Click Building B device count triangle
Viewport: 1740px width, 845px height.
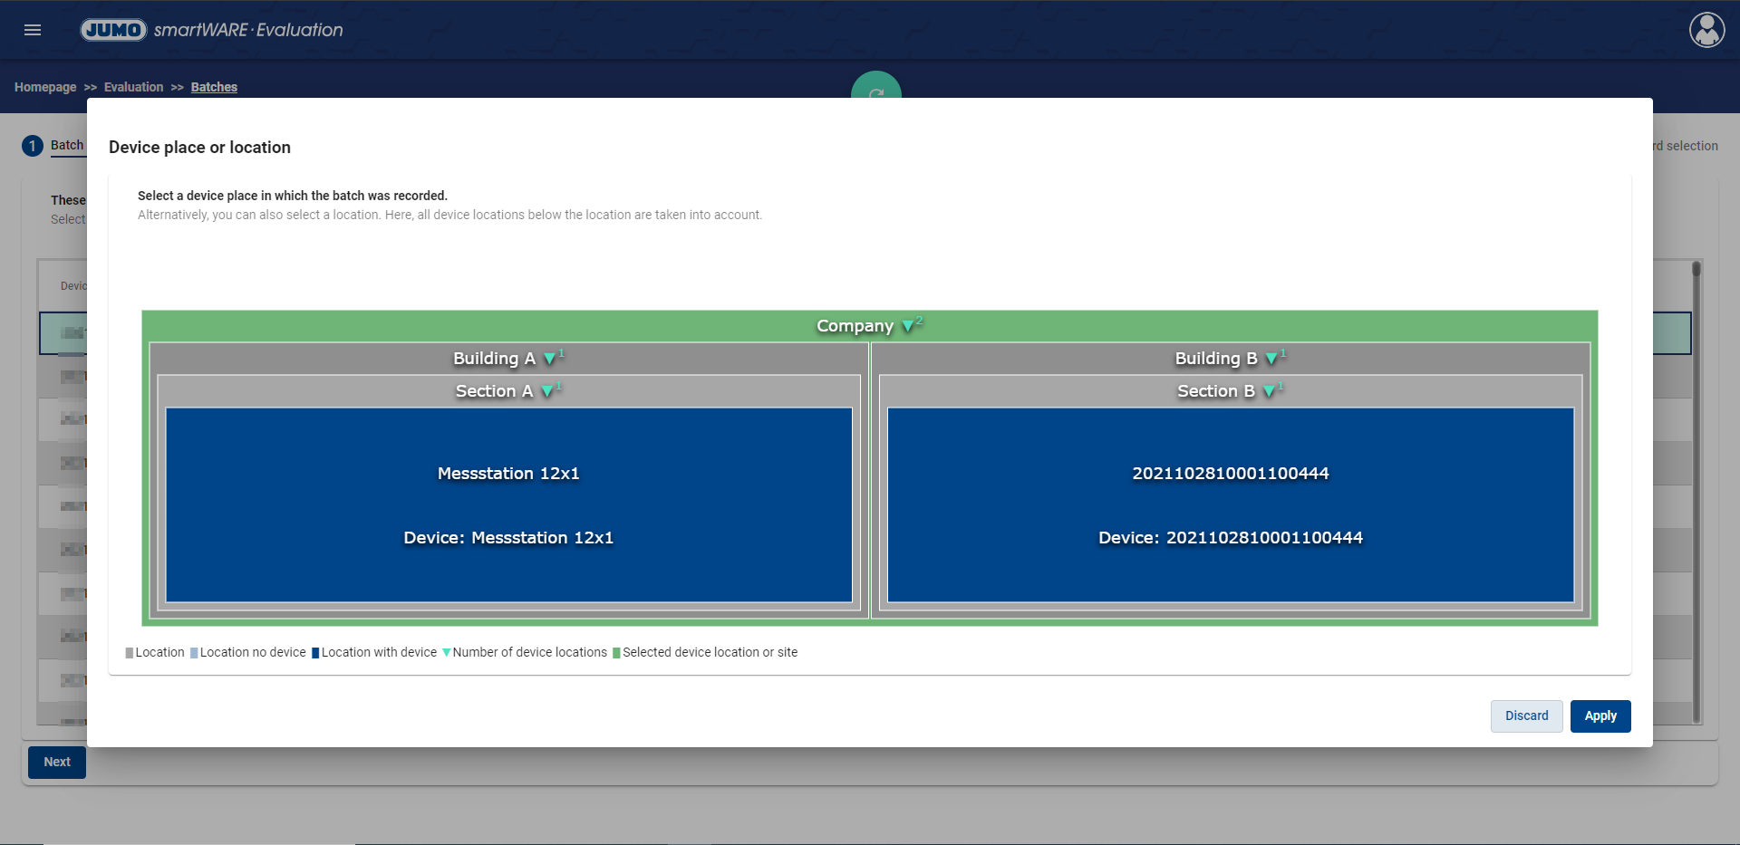1271,359
